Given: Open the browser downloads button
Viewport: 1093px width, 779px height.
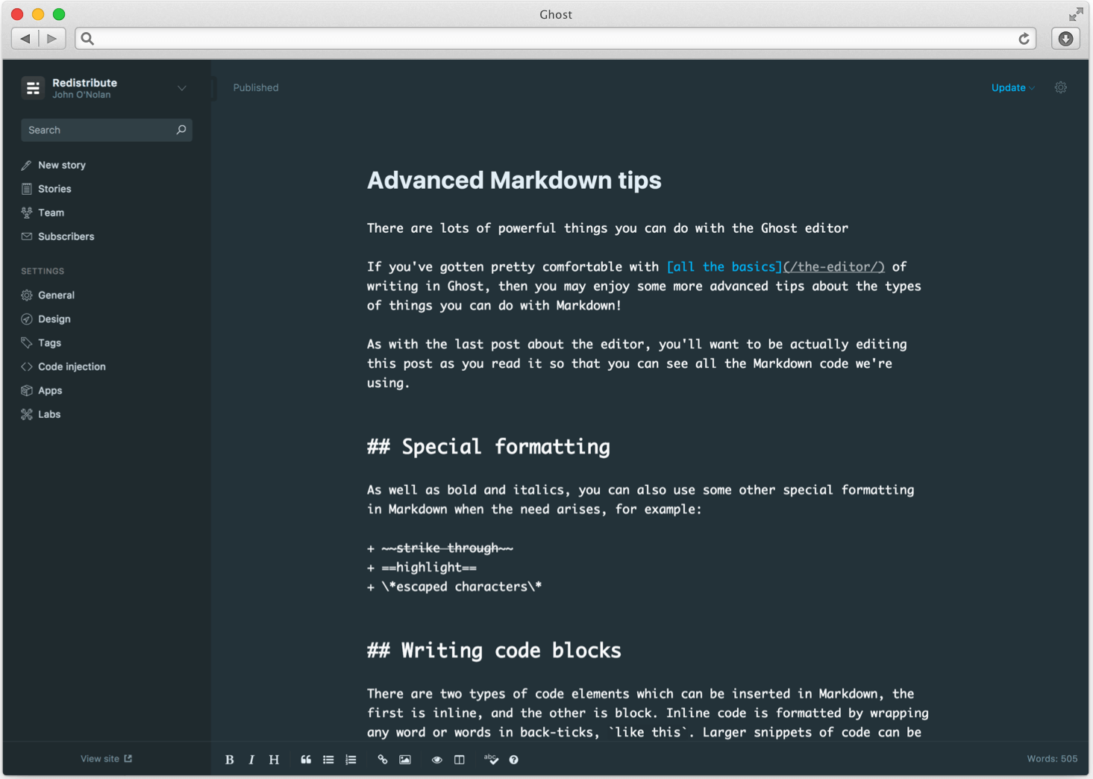Looking at the screenshot, I should (x=1065, y=39).
